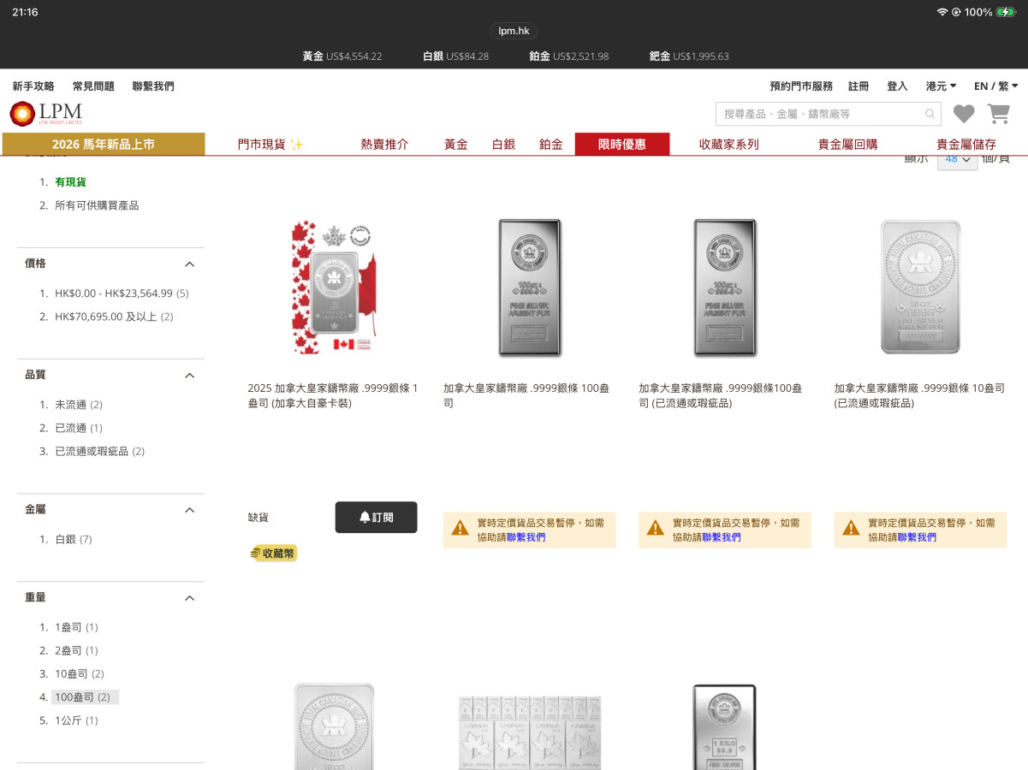This screenshot has height=770, width=1028.
Task: Open the 2025 Canada pride card silver bar image
Action: coord(334,287)
